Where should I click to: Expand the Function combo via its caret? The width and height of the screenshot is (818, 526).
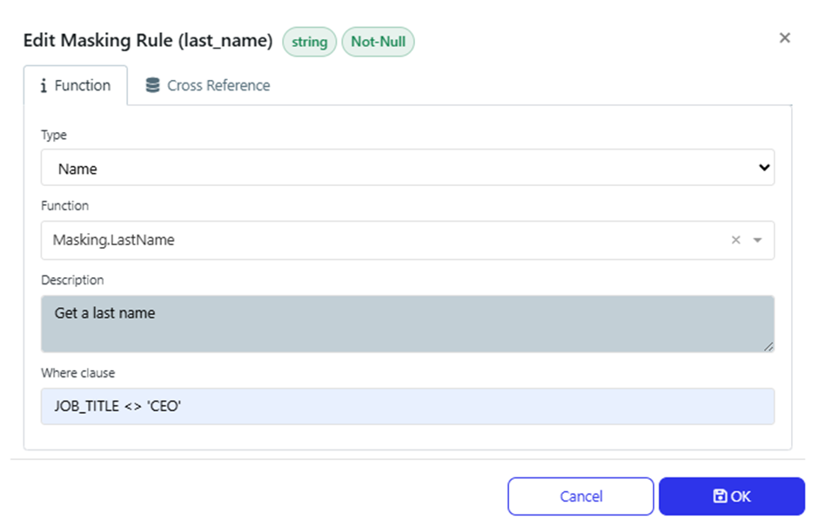(755, 240)
